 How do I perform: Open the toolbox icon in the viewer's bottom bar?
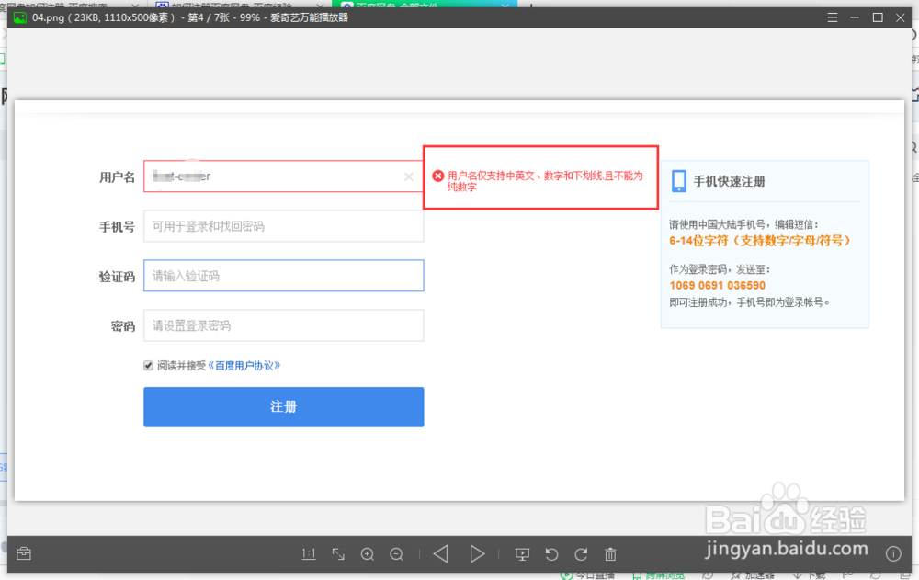24,553
